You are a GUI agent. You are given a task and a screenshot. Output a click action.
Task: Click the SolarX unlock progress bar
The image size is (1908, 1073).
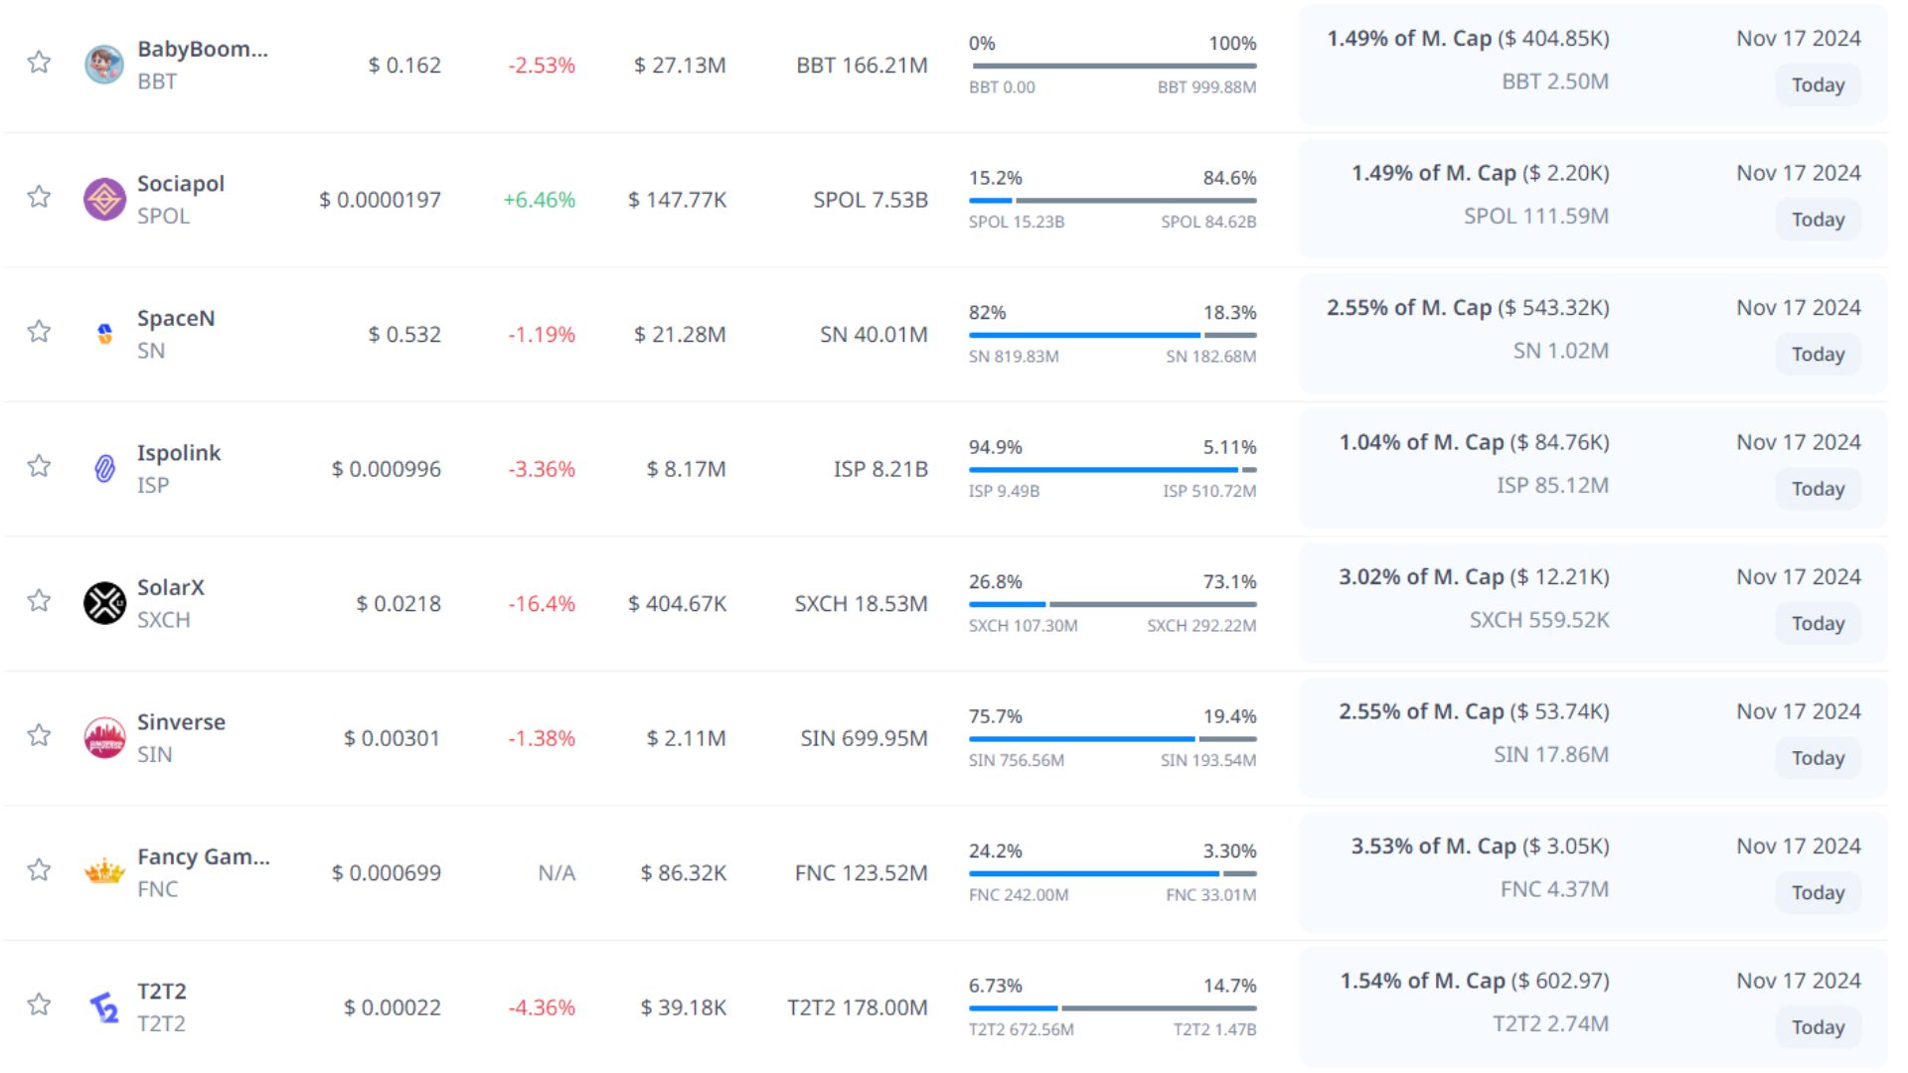(x=1112, y=605)
